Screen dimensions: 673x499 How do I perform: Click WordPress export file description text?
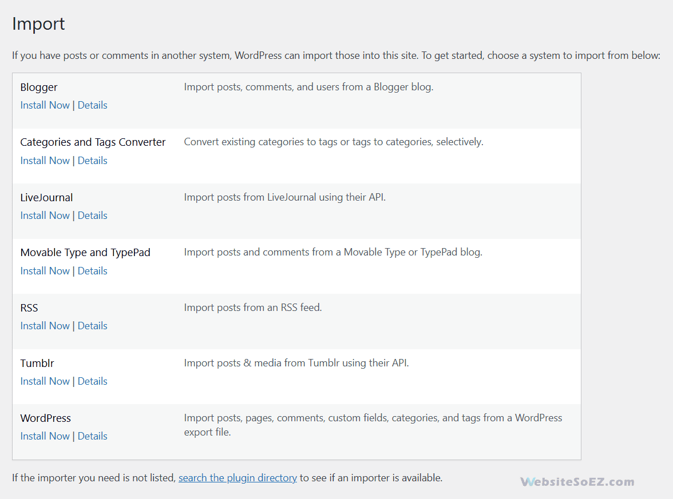click(373, 425)
